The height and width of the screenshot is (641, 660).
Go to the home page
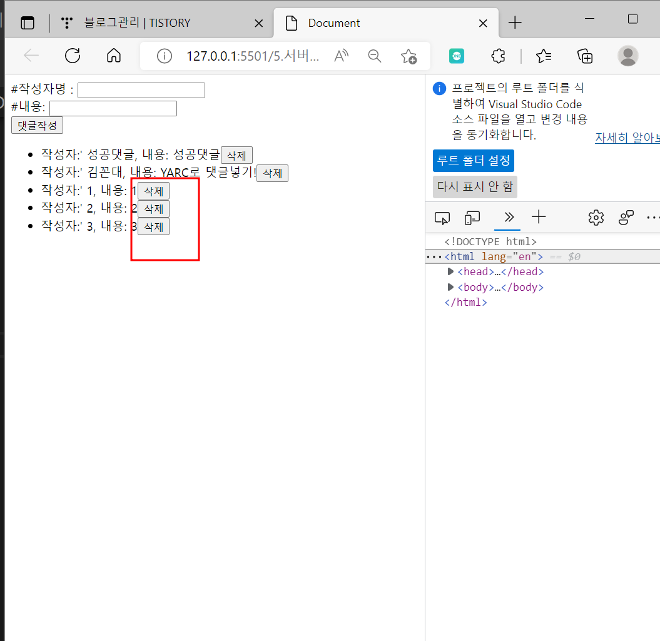point(114,56)
